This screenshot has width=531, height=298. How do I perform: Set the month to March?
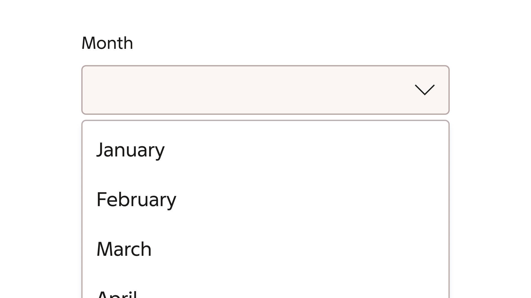coord(265,249)
